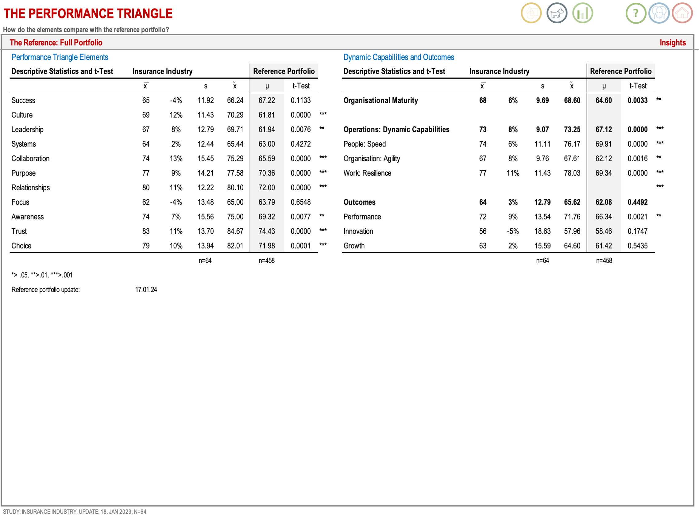Open the yellow shapes (triangle, square, circle) icon
The image size is (699, 515).
[531, 13]
